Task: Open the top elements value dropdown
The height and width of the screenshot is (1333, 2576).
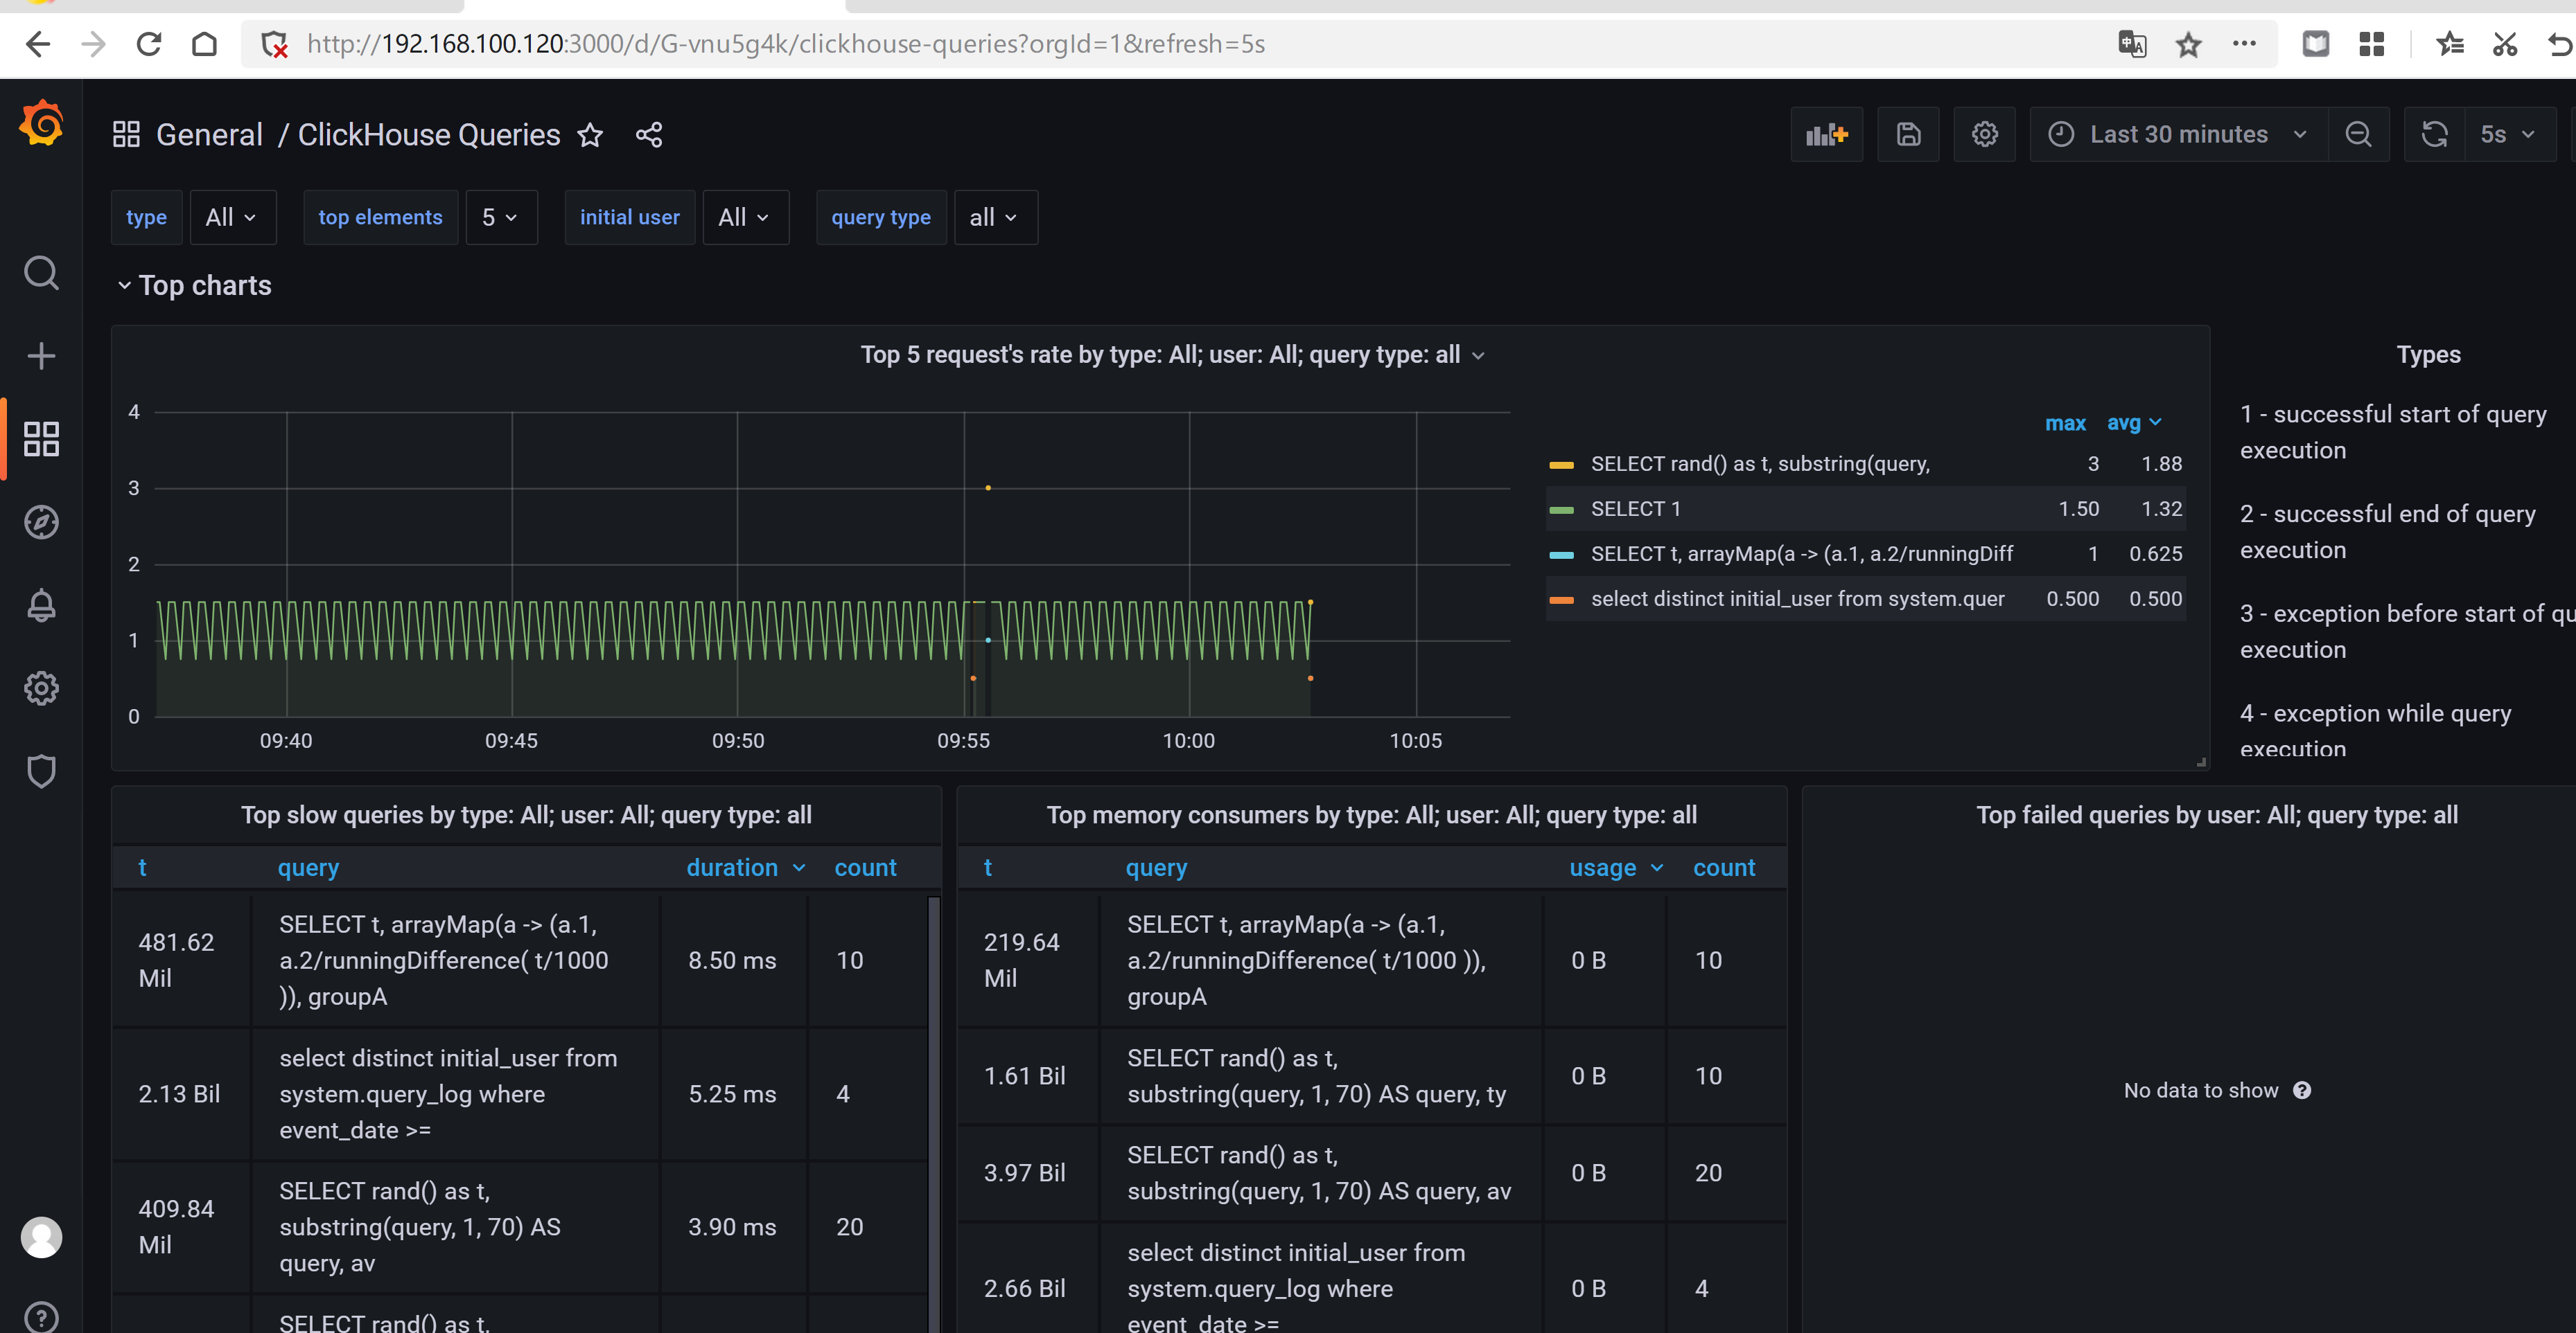Action: tap(501, 217)
